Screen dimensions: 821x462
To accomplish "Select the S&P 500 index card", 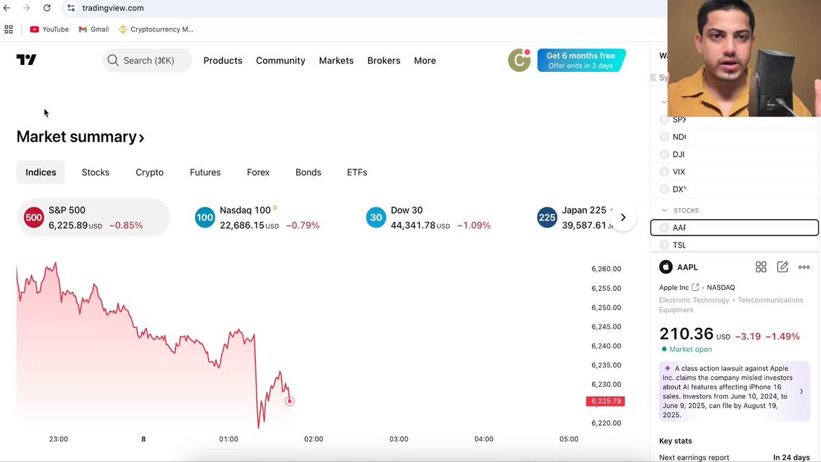I will pyautogui.click(x=93, y=218).
